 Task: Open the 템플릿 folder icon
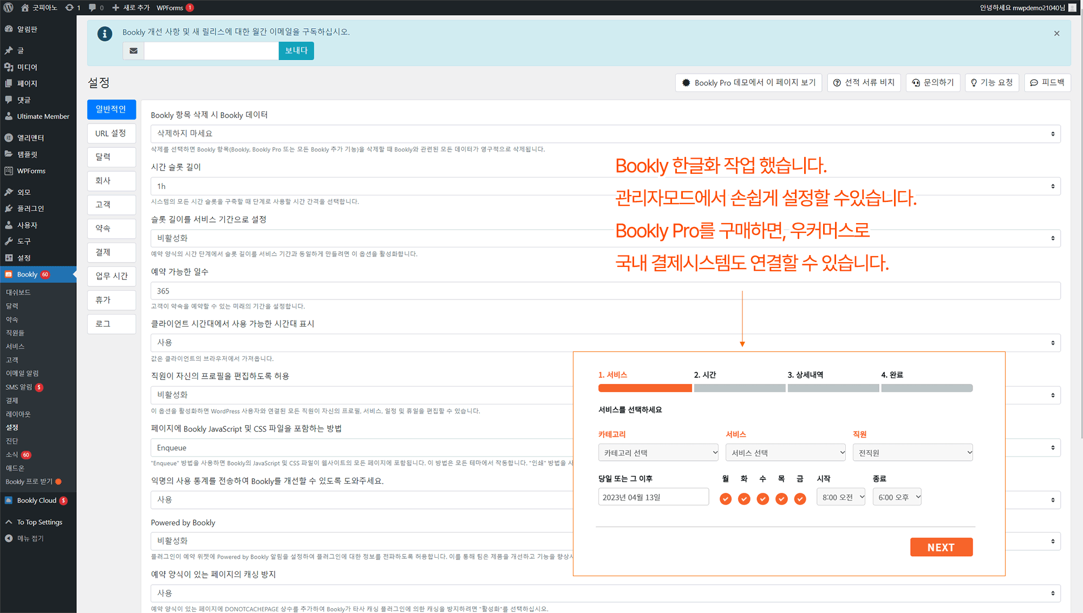pyautogui.click(x=9, y=154)
